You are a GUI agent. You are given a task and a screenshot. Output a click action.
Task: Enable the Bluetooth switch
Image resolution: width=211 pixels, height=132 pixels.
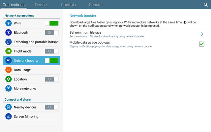52,32
